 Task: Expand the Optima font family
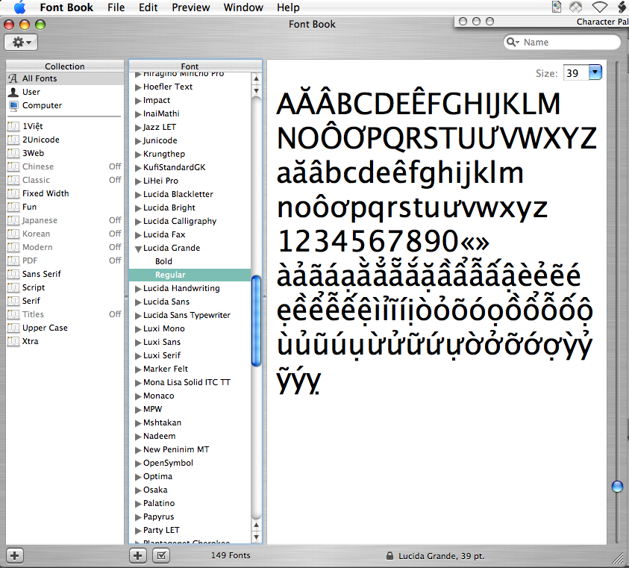point(138,477)
